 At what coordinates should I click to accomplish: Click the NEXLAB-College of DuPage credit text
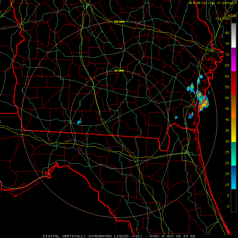(x=212, y=3)
